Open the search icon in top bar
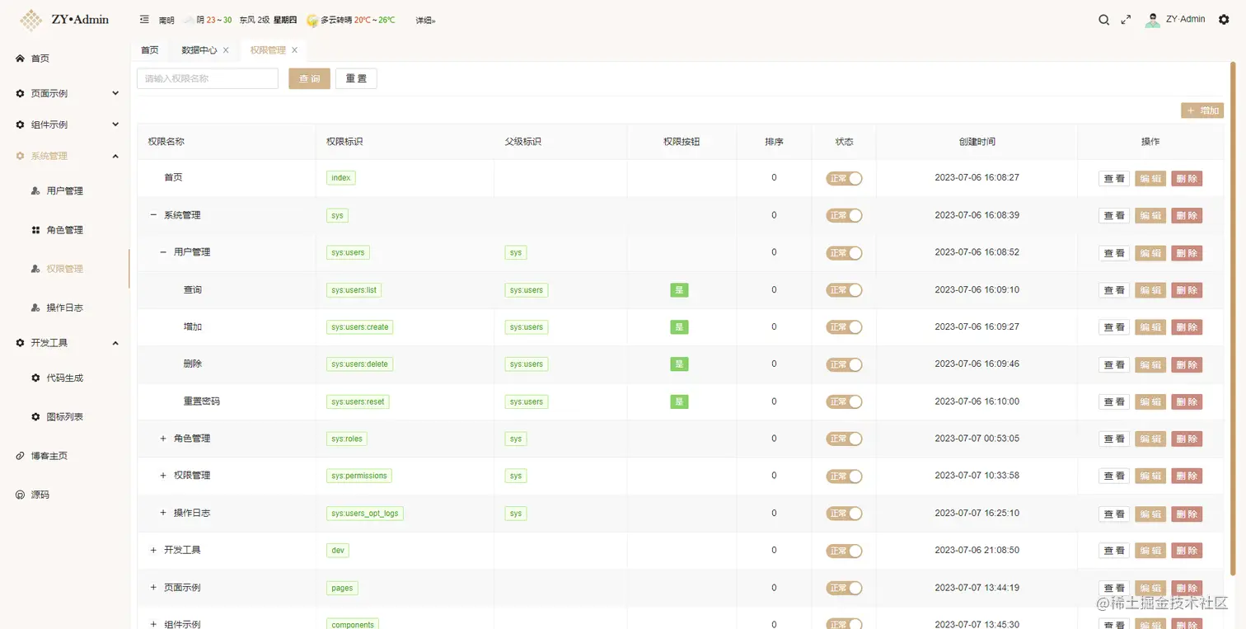Image resolution: width=1246 pixels, height=629 pixels. click(x=1104, y=19)
